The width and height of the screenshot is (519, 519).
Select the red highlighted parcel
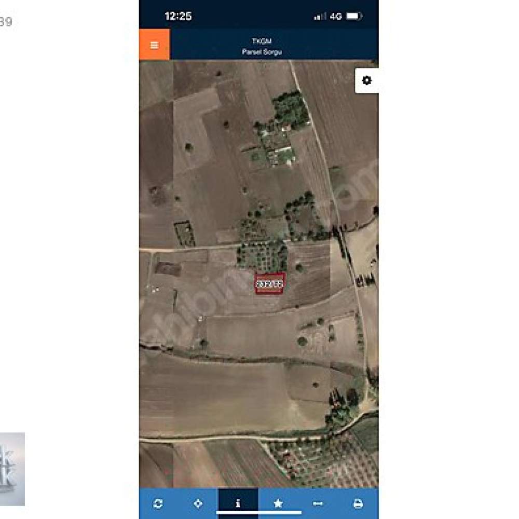pyautogui.click(x=269, y=283)
